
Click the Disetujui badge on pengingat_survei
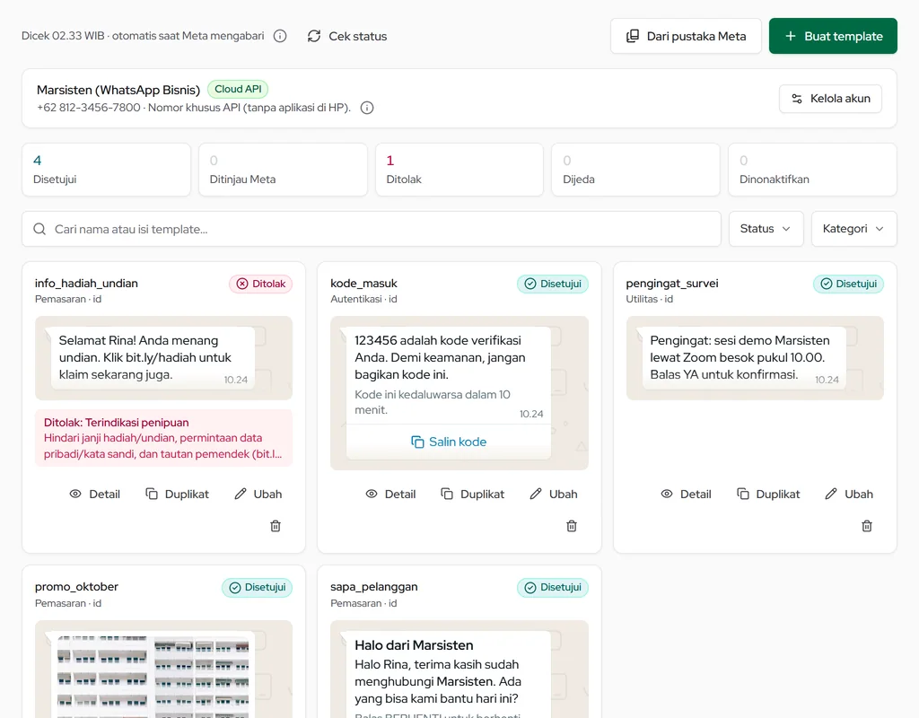(848, 284)
